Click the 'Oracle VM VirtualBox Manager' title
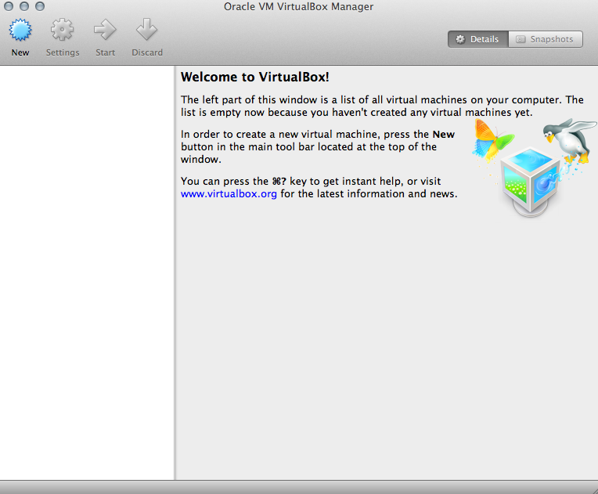The height and width of the screenshot is (494, 598). point(299,7)
